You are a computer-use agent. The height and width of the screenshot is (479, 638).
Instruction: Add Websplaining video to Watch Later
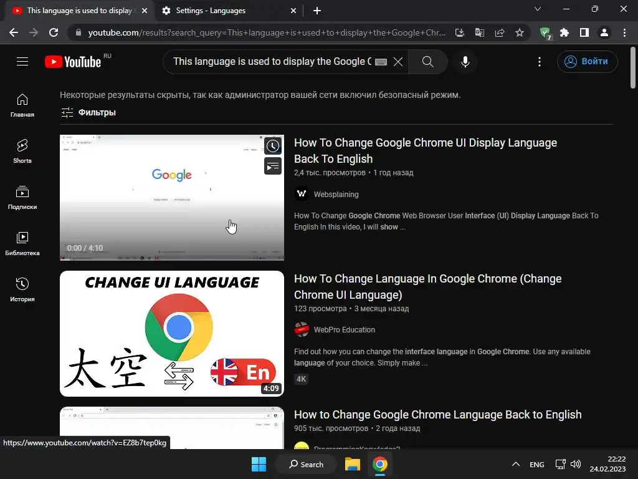pos(273,146)
